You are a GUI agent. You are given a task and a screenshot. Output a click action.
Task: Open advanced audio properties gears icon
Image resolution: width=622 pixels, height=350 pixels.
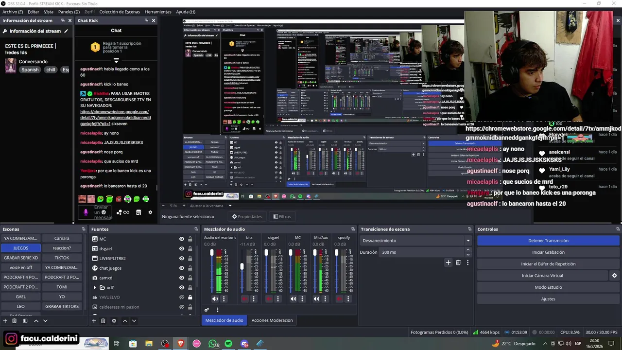click(x=207, y=310)
